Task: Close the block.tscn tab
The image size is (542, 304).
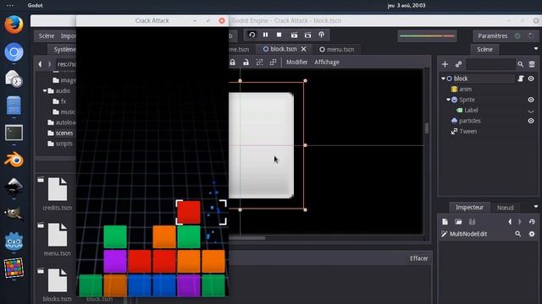Action: [x=303, y=49]
